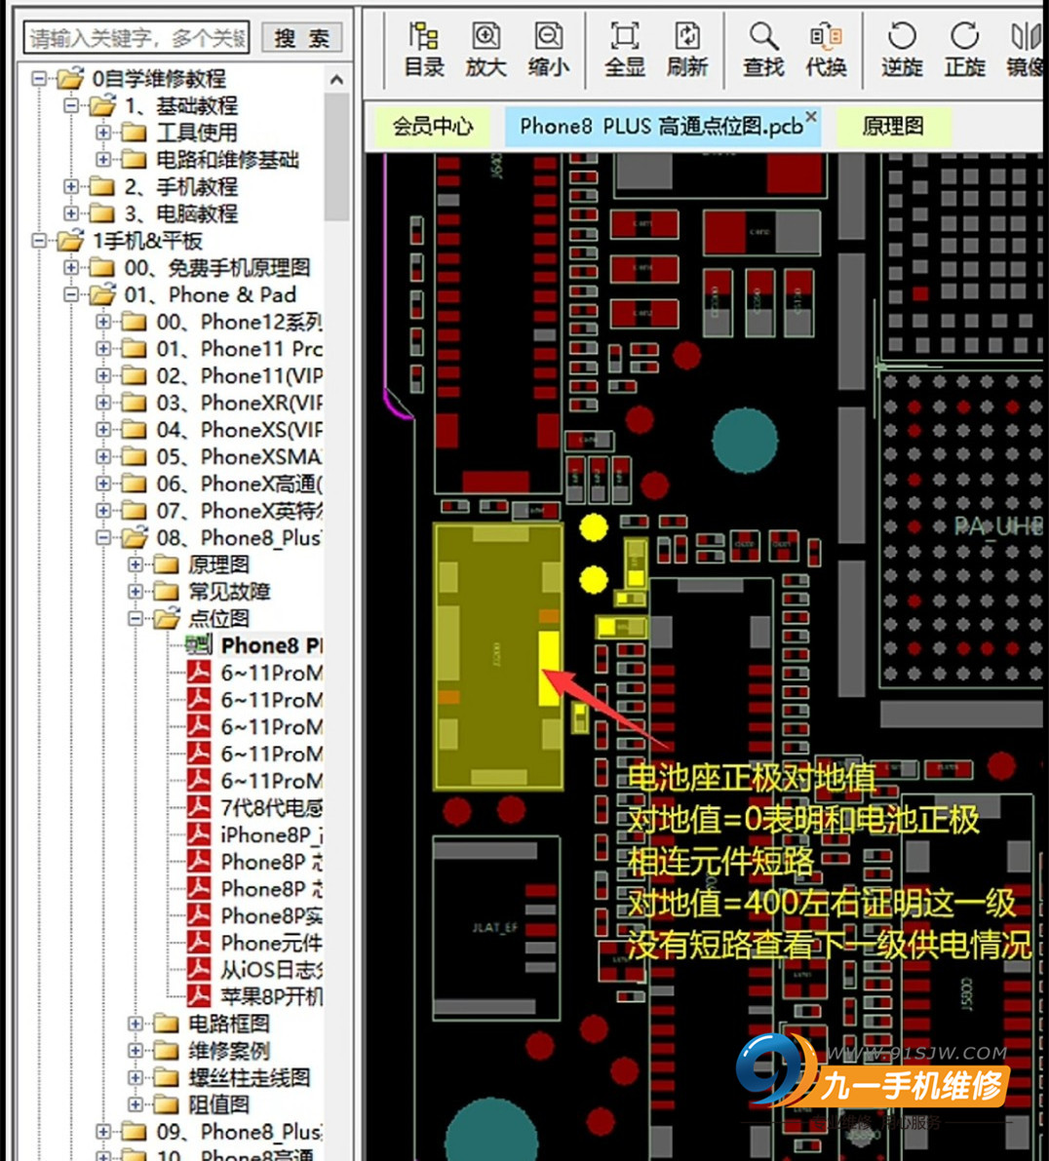1049x1161 pixels.
Task: Click the folder icon of 阻值图
Action: click(166, 1104)
